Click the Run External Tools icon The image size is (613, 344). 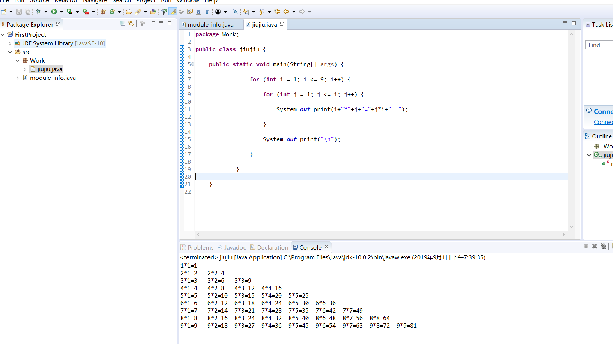pos(86,12)
